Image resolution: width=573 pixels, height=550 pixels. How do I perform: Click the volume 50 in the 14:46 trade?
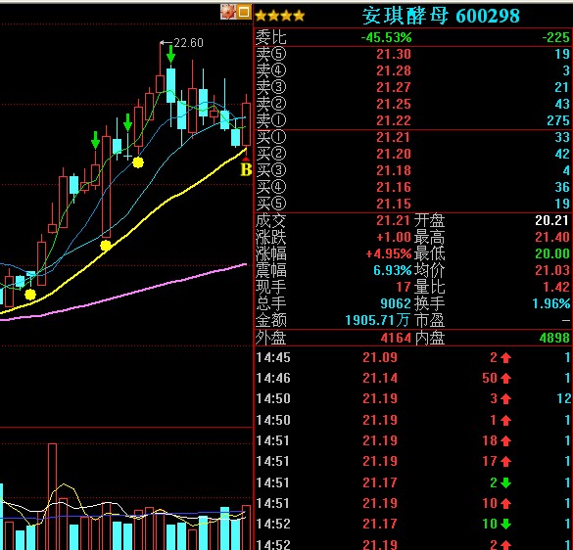point(490,378)
